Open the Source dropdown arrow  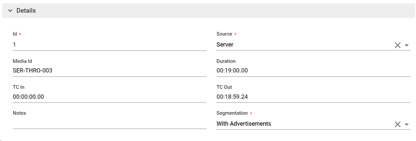(x=407, y=45)
